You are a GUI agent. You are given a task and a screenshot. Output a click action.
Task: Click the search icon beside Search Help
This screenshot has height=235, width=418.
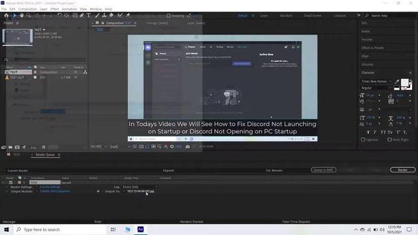point(367,16)
